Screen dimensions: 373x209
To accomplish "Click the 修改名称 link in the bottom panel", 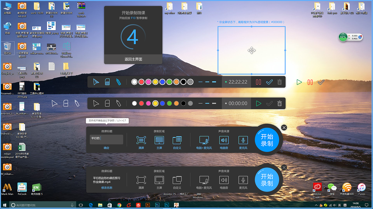I will 106,188.
